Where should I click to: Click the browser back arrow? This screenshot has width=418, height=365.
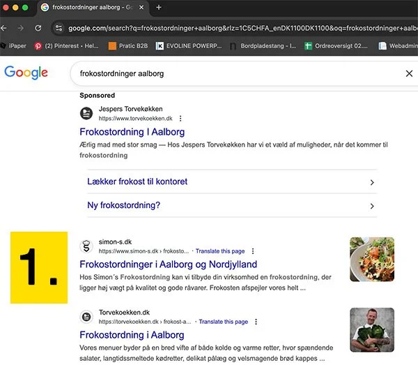(3, 28)
